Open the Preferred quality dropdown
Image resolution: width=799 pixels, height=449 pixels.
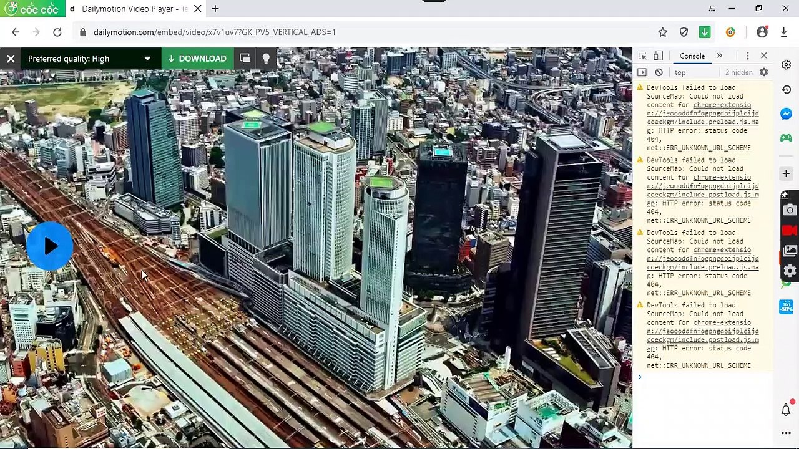point(90,59)
